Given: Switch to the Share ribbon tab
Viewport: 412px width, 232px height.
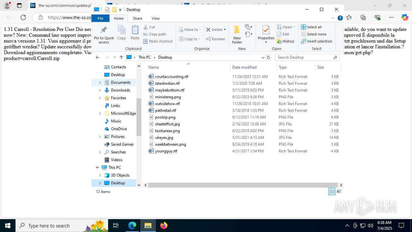Looking at the screenshot, I should click(x=137, y=18).
